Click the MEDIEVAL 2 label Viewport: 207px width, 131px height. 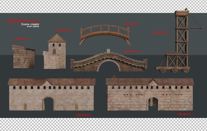65,30
